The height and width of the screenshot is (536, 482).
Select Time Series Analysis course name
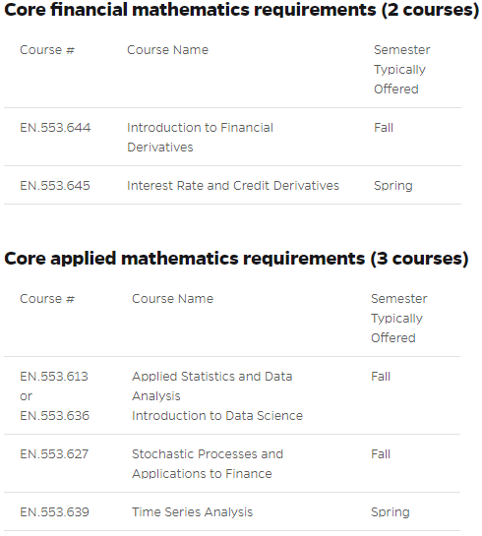click(x=192, y=512)
